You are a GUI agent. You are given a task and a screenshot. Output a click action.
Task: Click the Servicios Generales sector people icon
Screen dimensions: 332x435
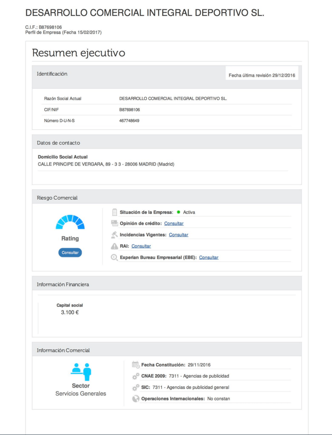pyautogui.click(x=81, y=370)
